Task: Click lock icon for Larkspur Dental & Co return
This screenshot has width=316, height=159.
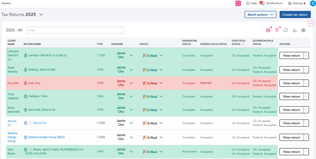Action: tap(26, 56)
